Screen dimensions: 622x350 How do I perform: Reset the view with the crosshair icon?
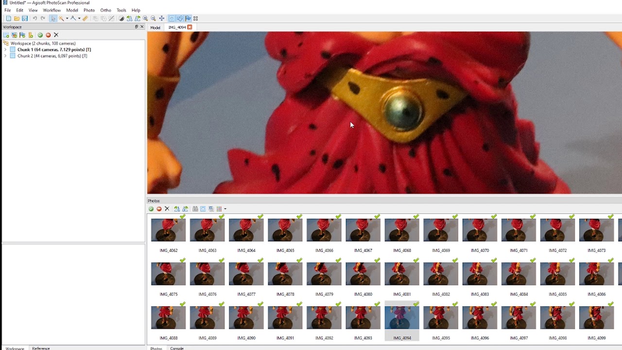pos(162,18)
